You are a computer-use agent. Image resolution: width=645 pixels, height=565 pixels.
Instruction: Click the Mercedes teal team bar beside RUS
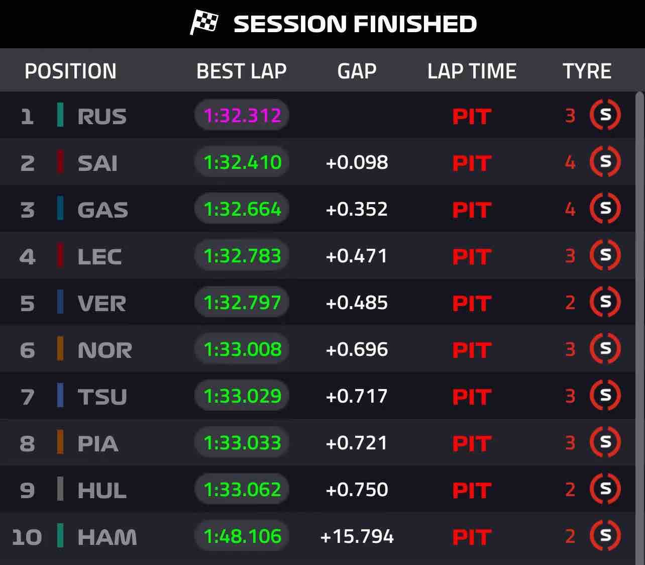click(x=60, y=115)
